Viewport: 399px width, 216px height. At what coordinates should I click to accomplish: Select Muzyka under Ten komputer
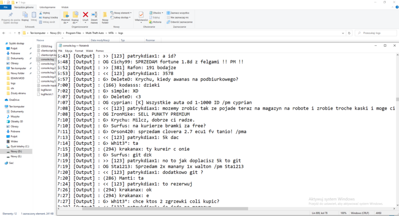(x=15, y=116)
